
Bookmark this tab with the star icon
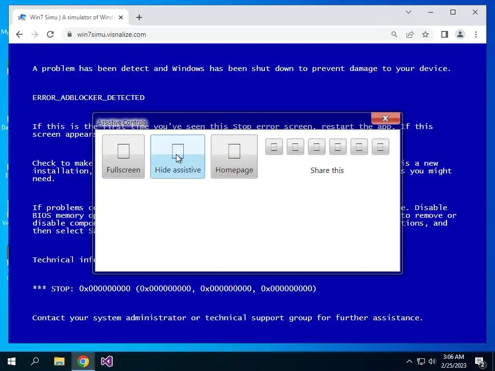coord(425,34)
